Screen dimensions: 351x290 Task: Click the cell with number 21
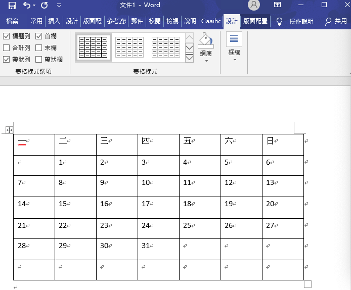pos(34,228)
